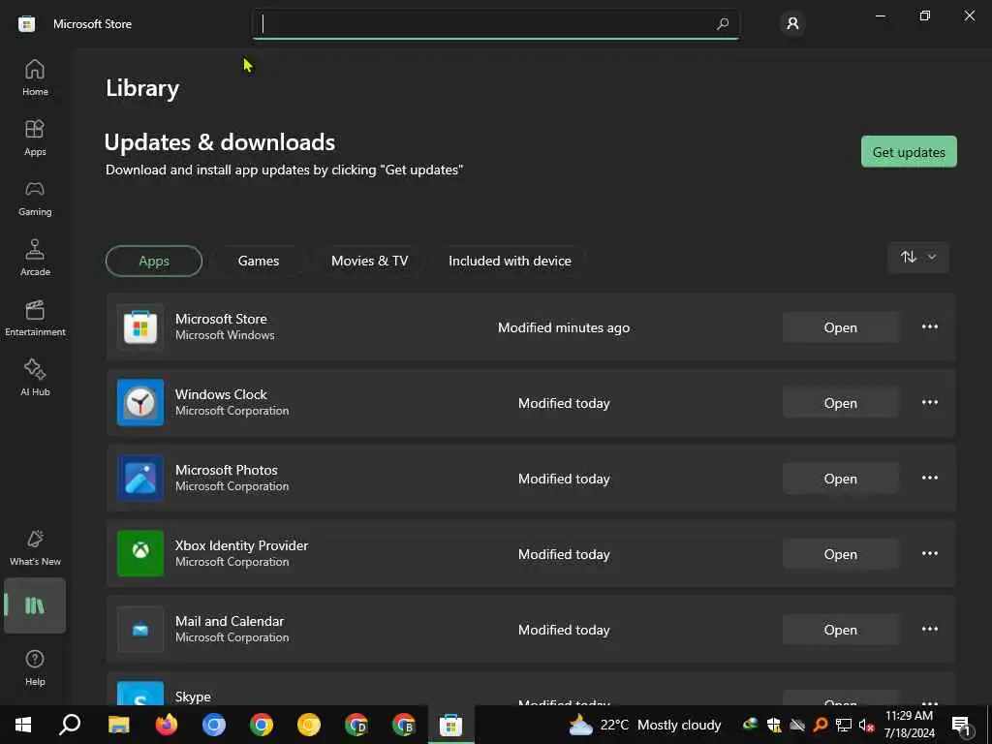992x744 pixels.
Task: Click the Microsoft Photos app icon
Action: point(140,479)
